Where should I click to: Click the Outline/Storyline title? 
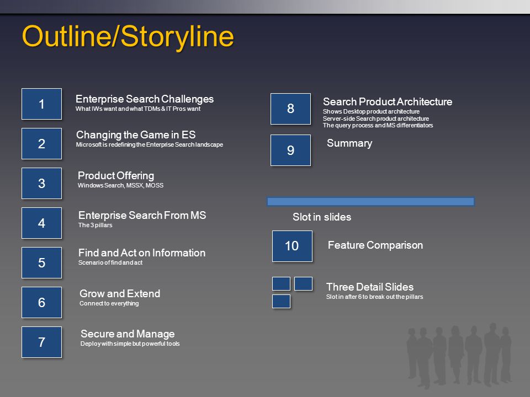click(x=128, y=37)
